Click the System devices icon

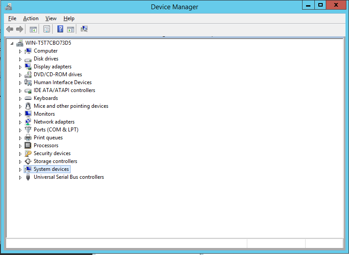[28, 169]
